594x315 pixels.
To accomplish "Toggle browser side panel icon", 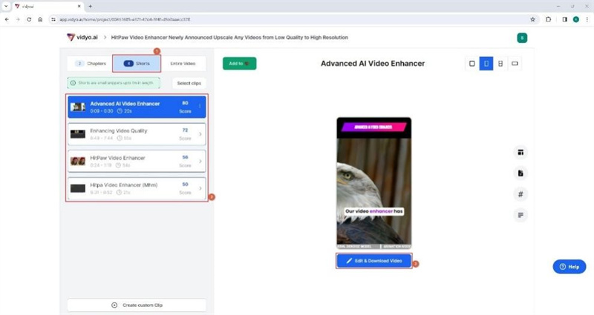I will pos(564,19).
